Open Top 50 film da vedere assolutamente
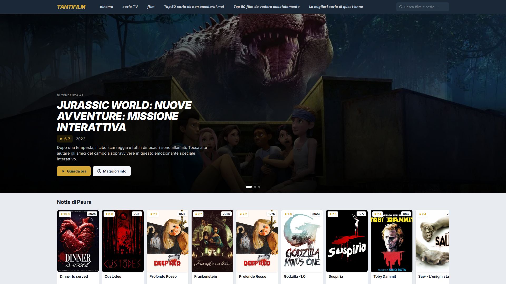Screen dimensions: 506x284 click(x=266, y=7)
